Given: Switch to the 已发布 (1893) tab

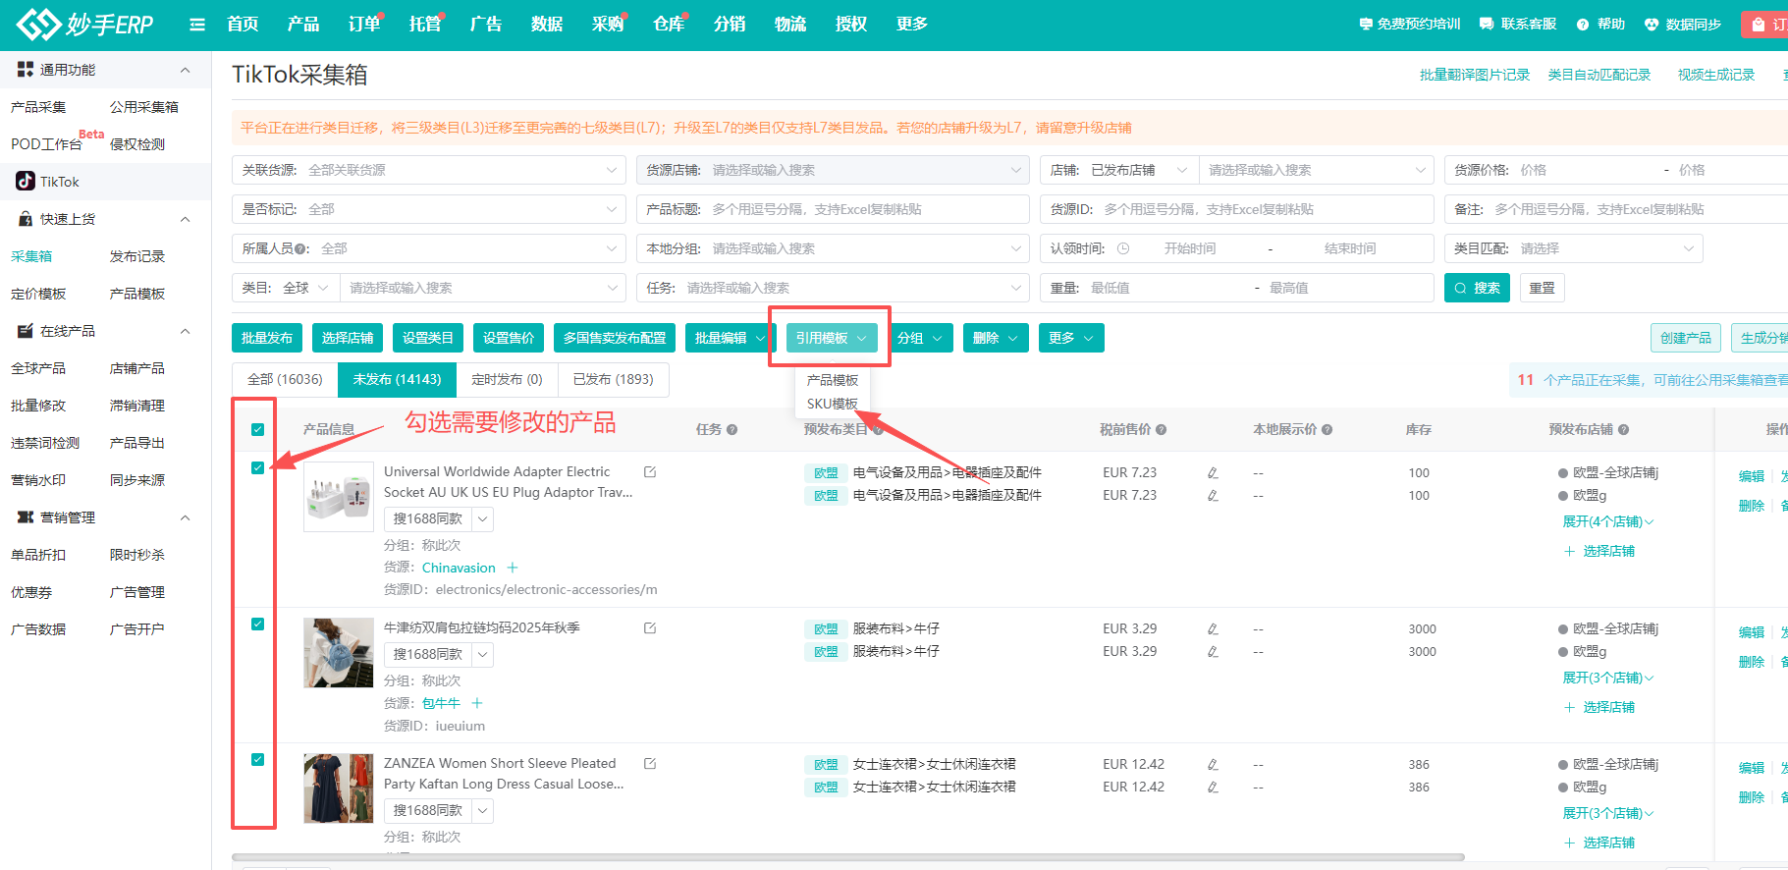Looking at the screenshot, I should [613, 379].
